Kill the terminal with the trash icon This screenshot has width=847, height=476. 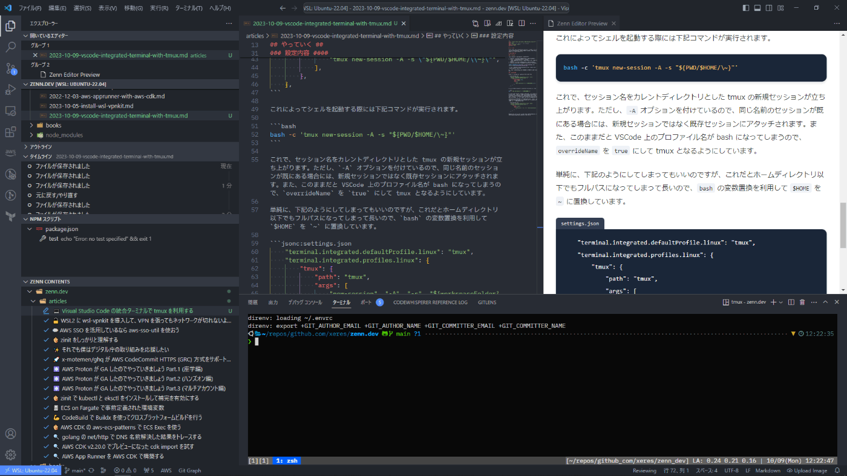click(x=802, y=302)
